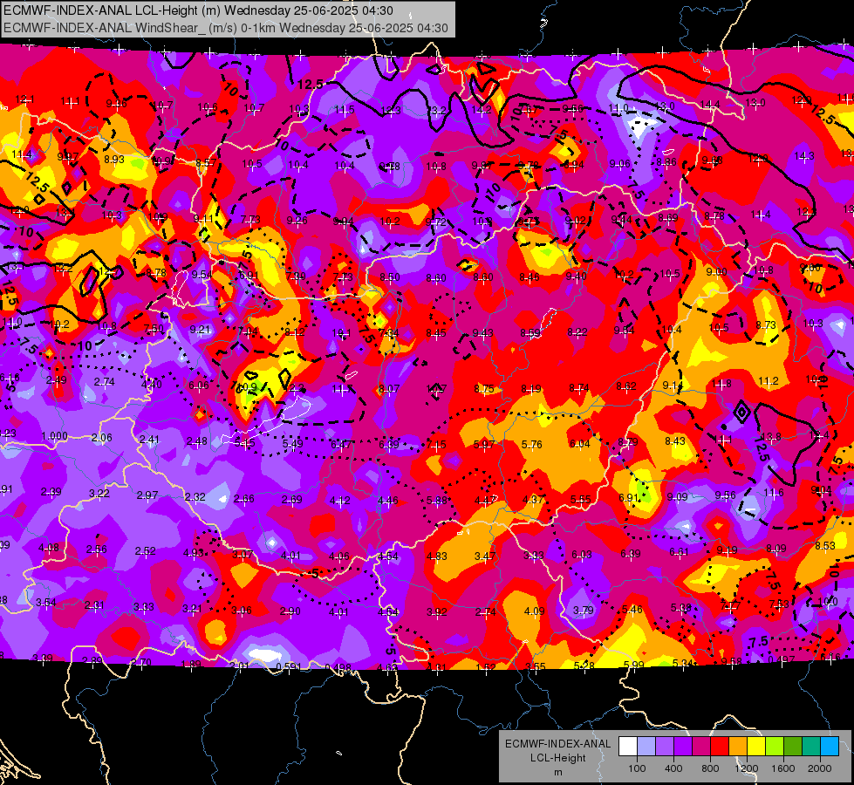The image size is (854, 785).
Task: Click the wind shear value 14.2
Action: [482, 110]
